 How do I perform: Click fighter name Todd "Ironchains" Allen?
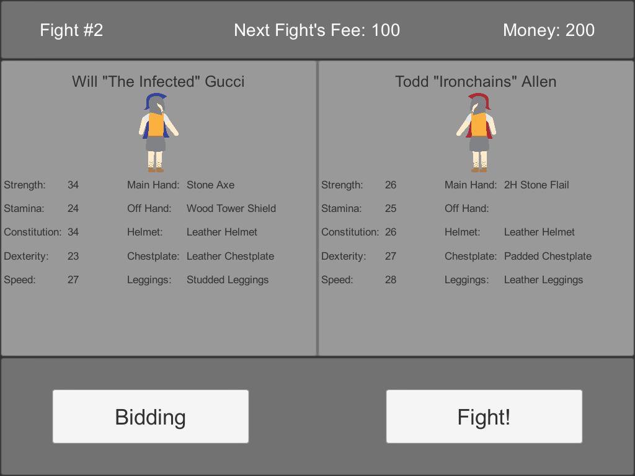tap(476, 81)
